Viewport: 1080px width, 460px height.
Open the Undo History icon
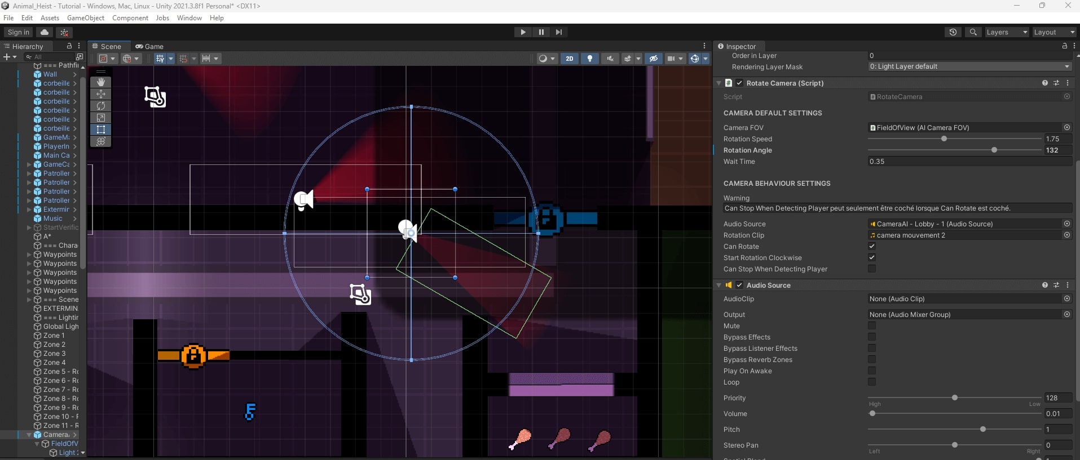953,32
